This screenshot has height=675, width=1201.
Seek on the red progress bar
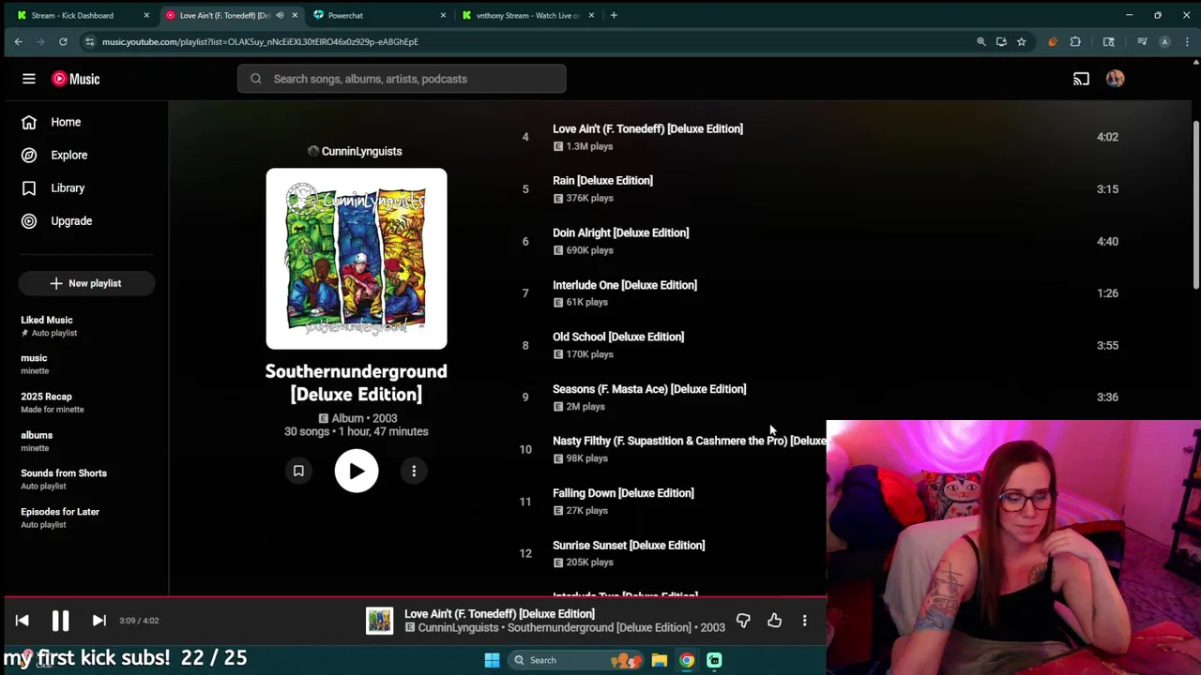click(413, 596)
